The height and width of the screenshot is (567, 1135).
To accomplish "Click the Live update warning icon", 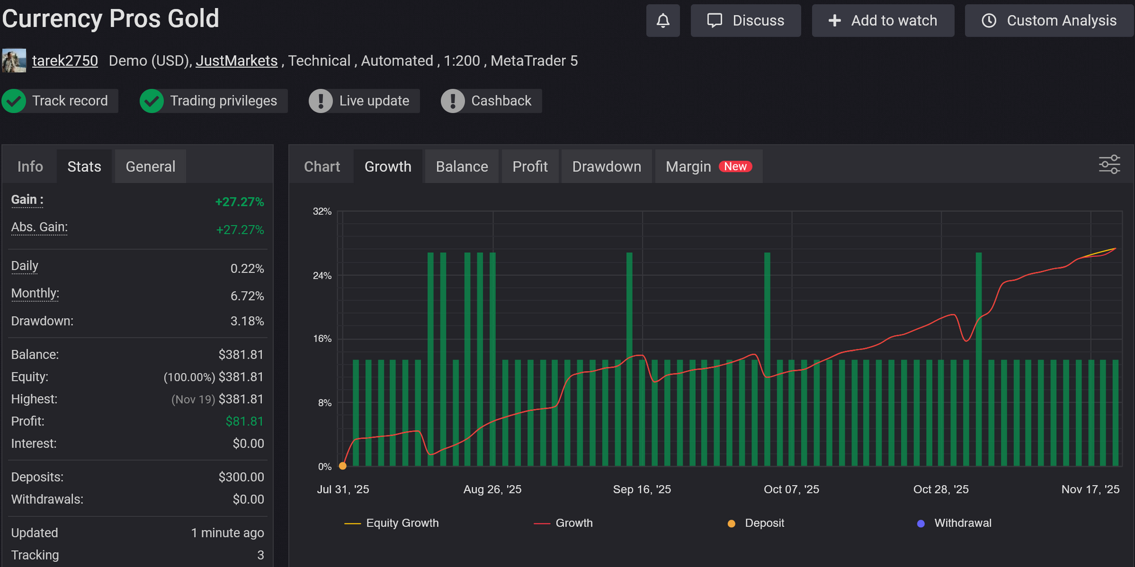I will pyautogui.click(x=321, y=101).
